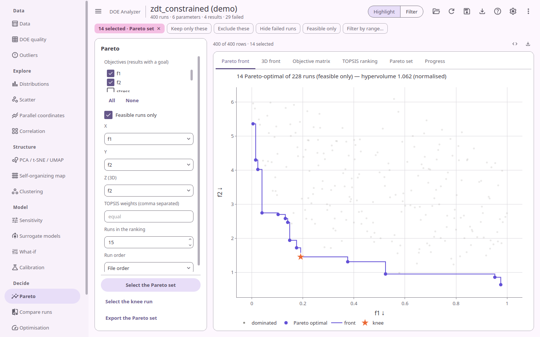This screenshot has width=540, height=337.
Task: Open Compare runs page
Action: pos(42,312)
